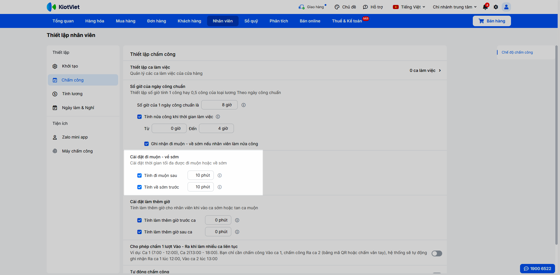Expand the 0 ca làm việc chevron
This screenshot has height=275, width=560.
click(x=440, y=70)
